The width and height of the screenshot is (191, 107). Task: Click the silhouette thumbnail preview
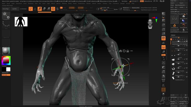click(x=21, y=22)
